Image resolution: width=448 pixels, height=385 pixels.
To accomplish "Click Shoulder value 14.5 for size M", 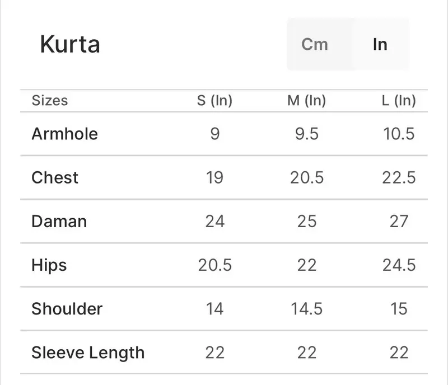I will tap(307, 308).
